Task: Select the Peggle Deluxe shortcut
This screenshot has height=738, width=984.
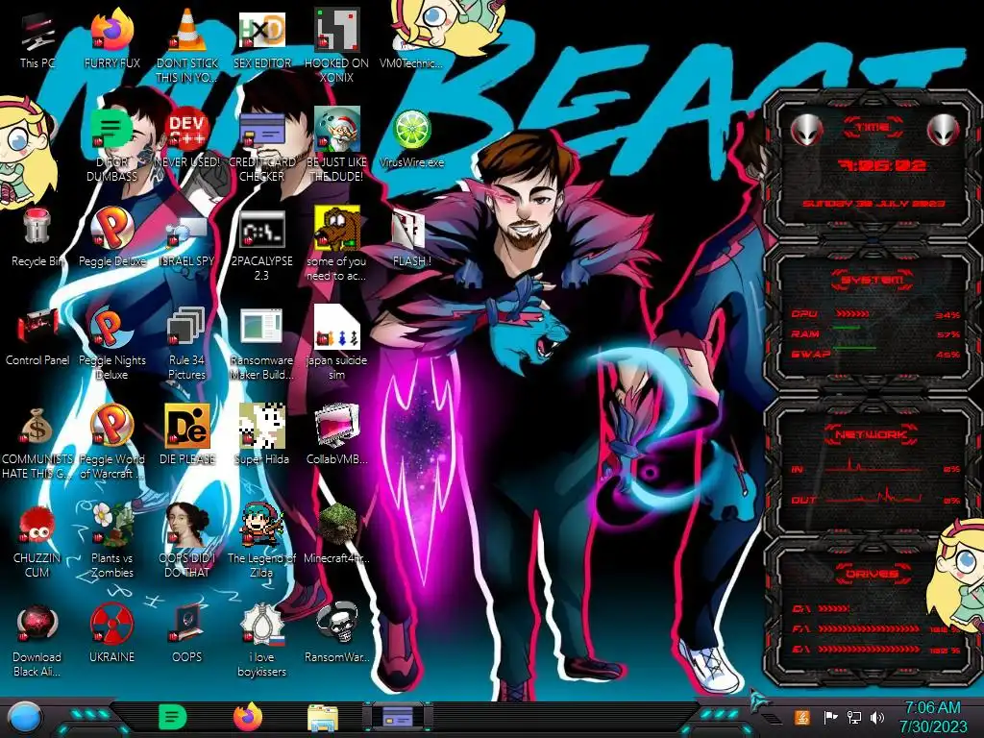Action: [x=111, y=238]
